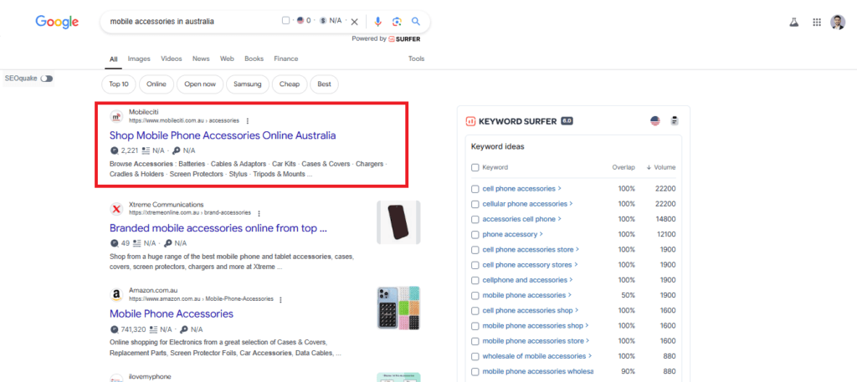Image resolution: width=857 pixels, height=382 pixels.
Task: Click the search box with the query text
Action: (x=192, y=22)
